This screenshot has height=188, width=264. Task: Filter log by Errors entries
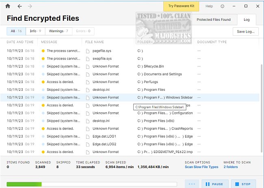pos(83,31)
